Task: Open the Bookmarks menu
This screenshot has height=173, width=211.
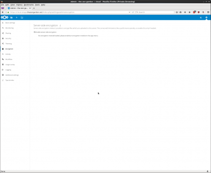Action: click(x=29, y=5)
